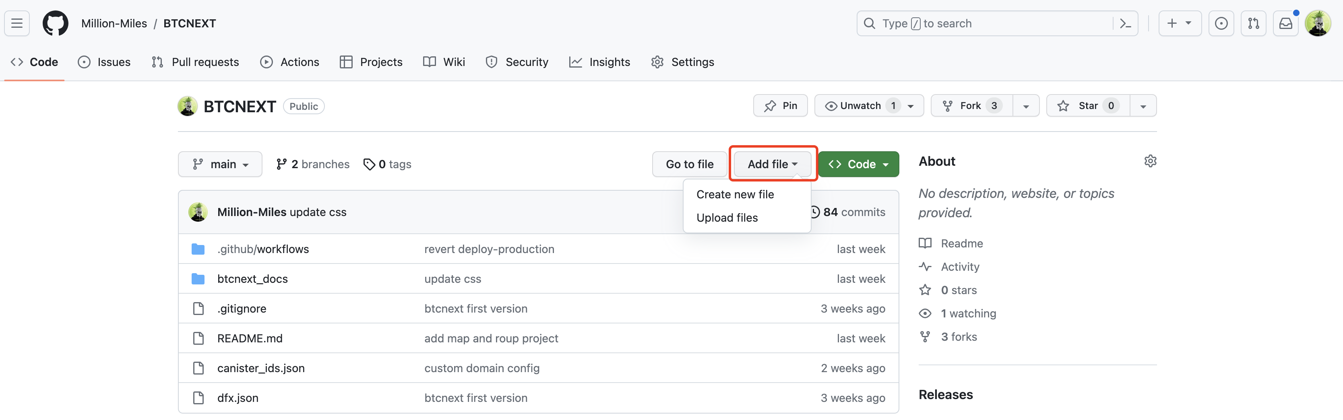Click the canister_ids.json file icon
This screenshot has height=420, width=1343.
tap(198, 368)
